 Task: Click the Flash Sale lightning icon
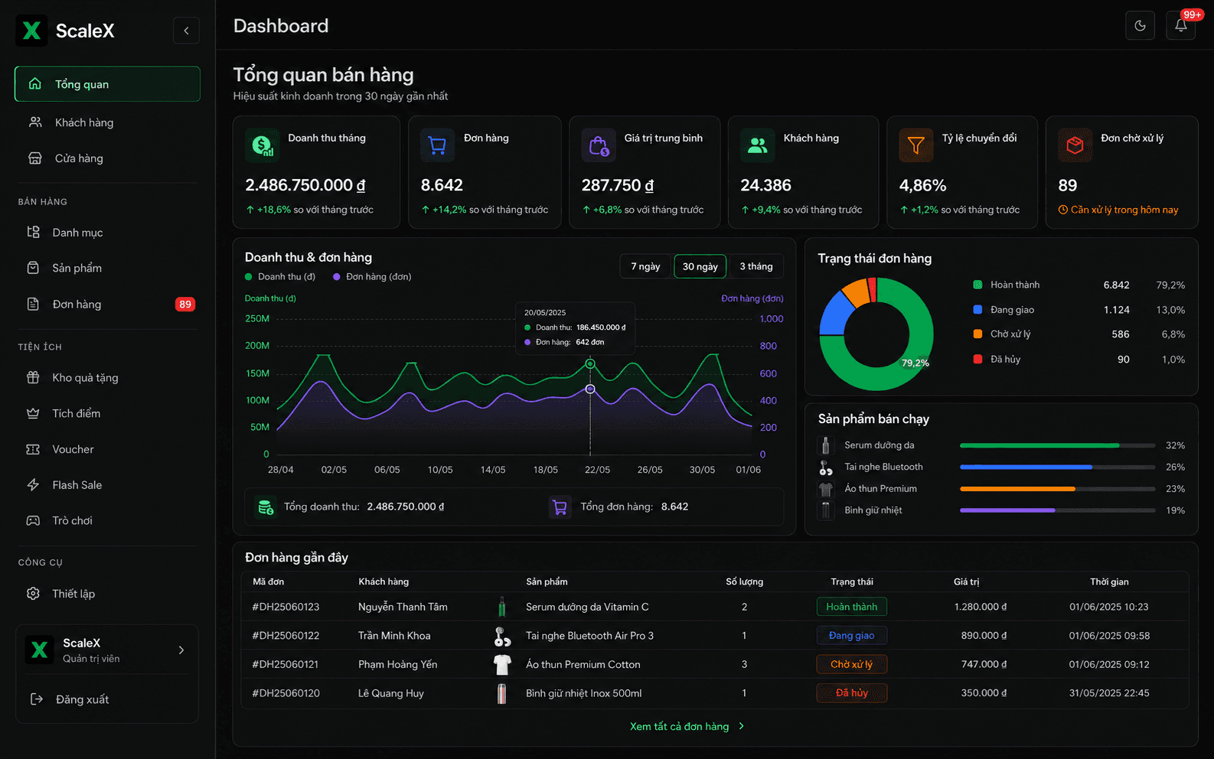pos(33,485)
